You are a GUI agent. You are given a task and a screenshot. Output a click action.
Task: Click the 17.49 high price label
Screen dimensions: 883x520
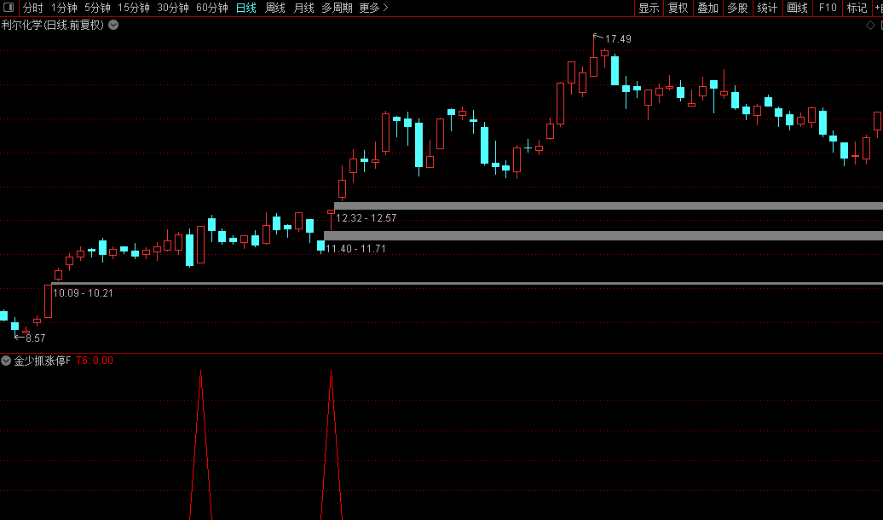[x=618, y=39]
